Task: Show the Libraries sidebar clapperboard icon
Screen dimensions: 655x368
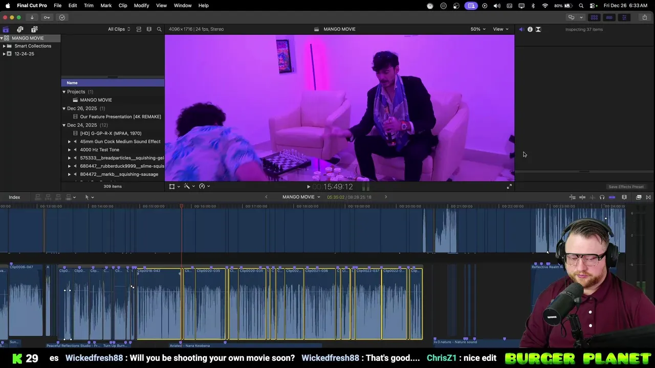Action: tap(6, 29)
